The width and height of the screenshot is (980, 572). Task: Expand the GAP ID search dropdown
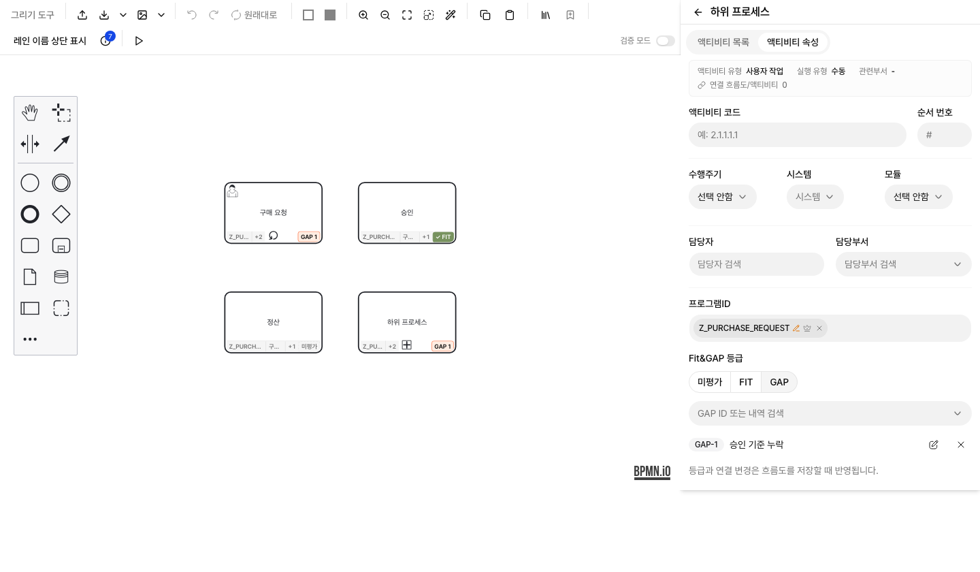(830, 413)
